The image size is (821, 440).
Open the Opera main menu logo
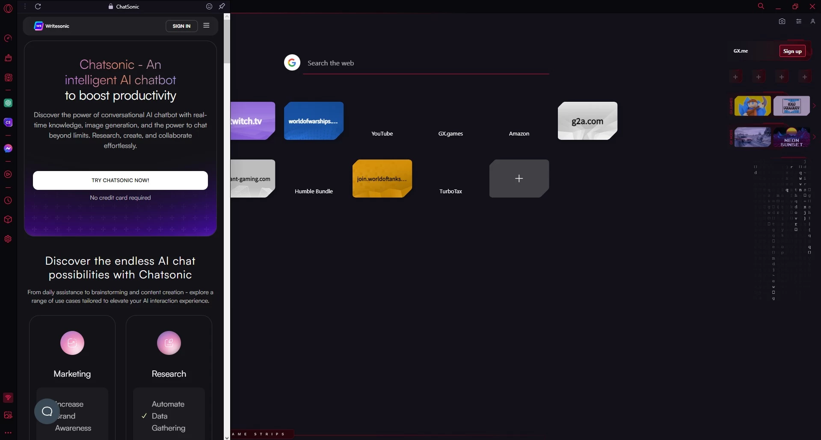[x=8, y=8]
